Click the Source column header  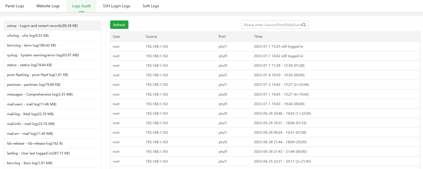pos(151,36)
